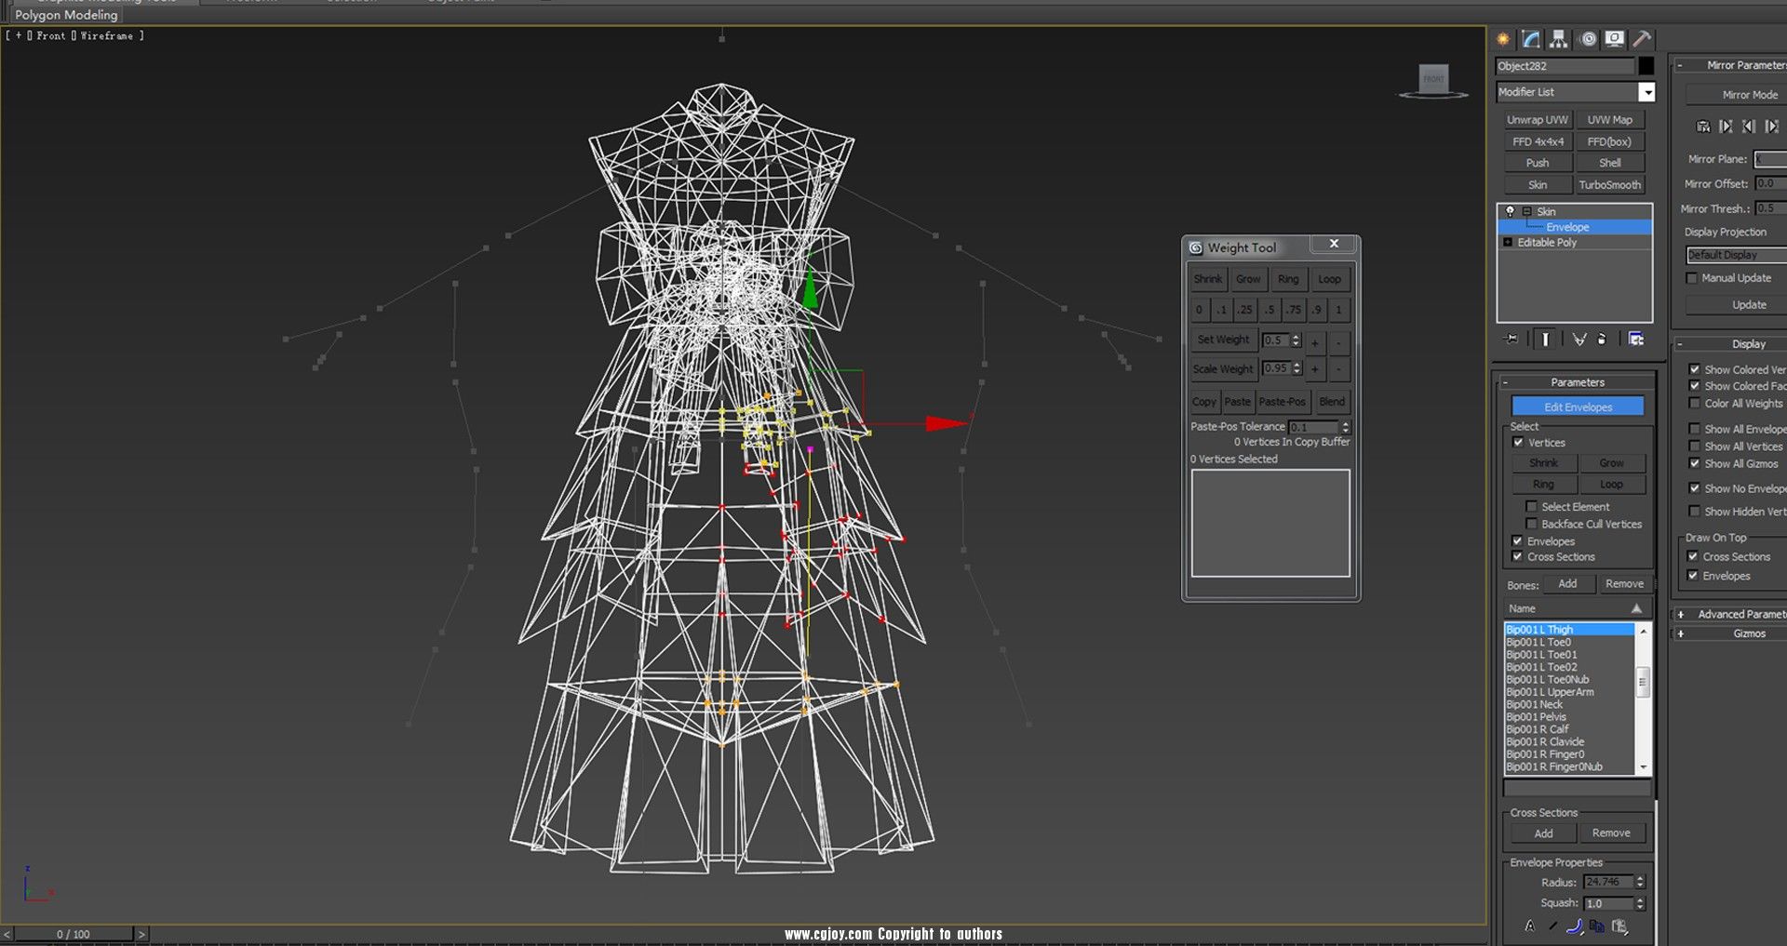The image size is (1787, 946).
Task: Click the time slider 0 / 100
Action: click(x=74, y=934)
